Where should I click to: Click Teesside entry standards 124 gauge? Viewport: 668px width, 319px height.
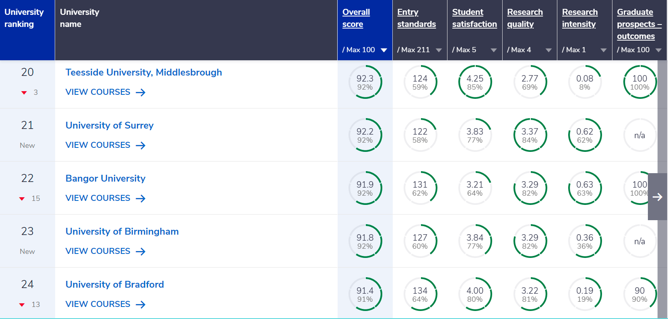click(x=420, y=82)
